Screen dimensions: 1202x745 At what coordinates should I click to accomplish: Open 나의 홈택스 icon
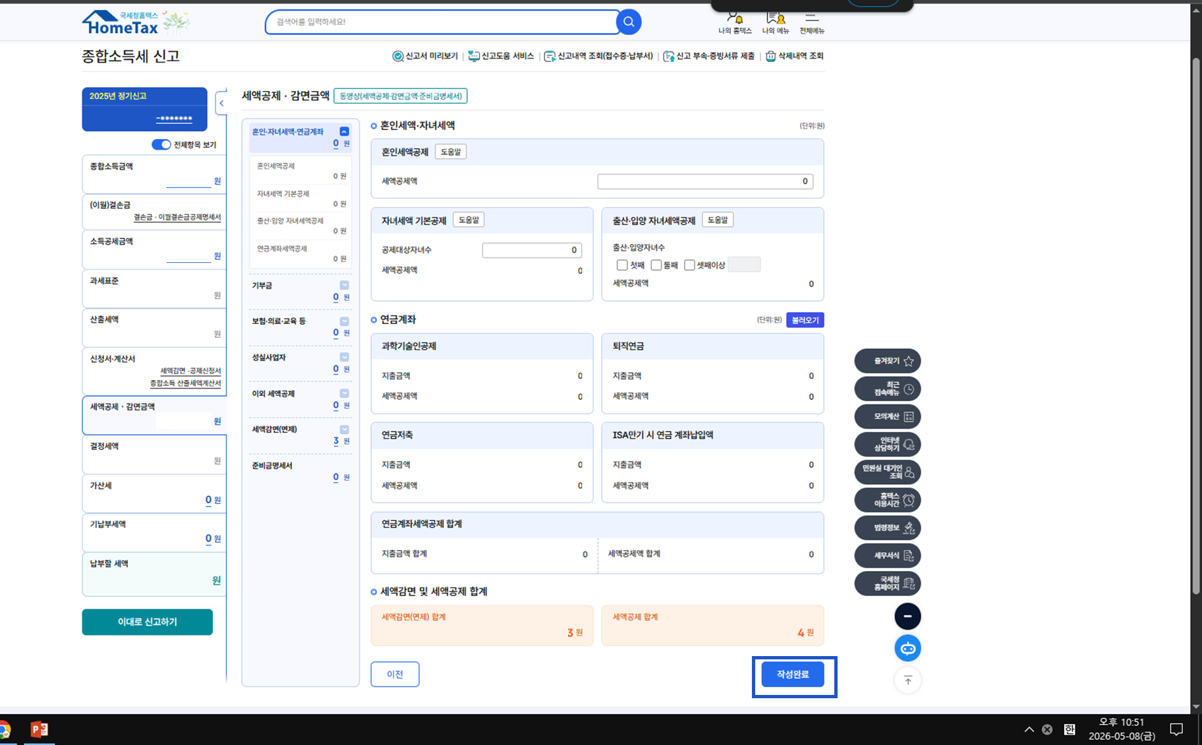coord(735,23)
